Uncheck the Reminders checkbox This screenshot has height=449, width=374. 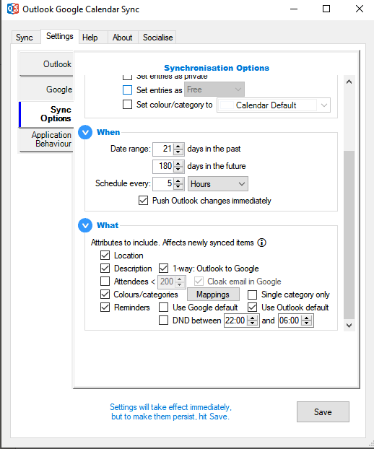tap(105, 308)
